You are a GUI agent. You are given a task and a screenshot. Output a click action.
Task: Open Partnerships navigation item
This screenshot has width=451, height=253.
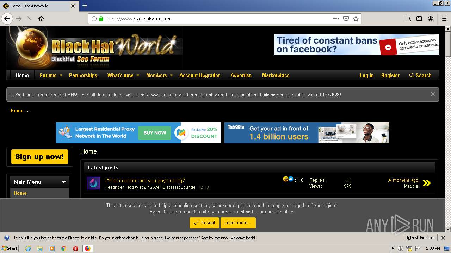pyautogui.click(x=83, y=75)
